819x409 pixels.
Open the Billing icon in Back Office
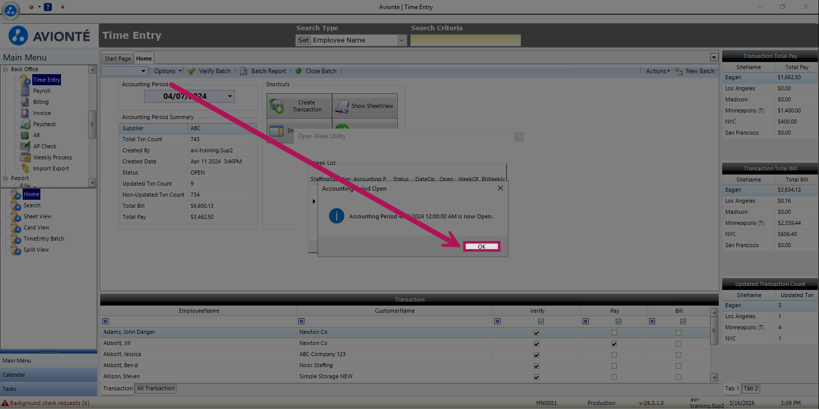pos(25,102)
